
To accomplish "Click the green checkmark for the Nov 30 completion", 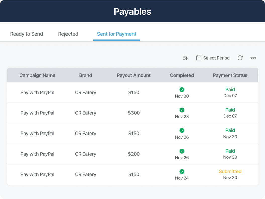I will tap(182, 90).
